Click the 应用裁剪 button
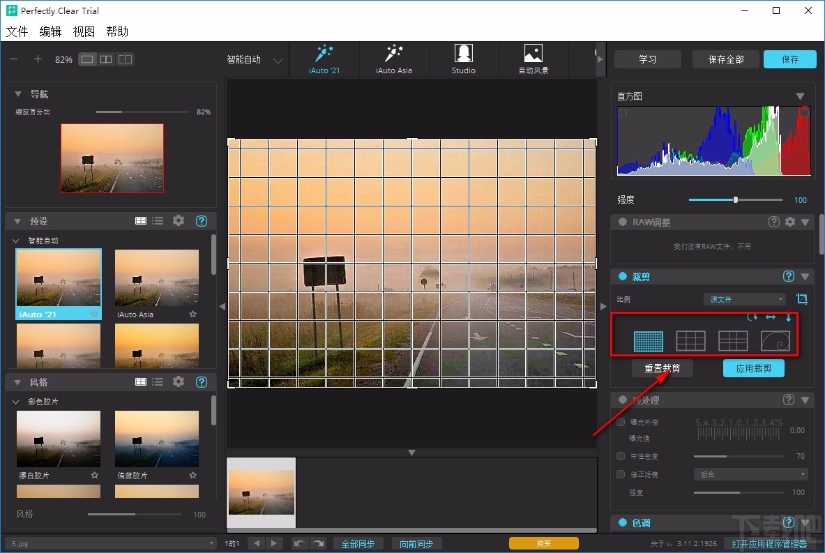This screenshot has height=553, width=825. point(753,368)
